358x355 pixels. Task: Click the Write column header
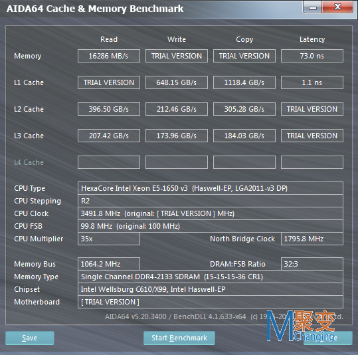[x=177, y=39]
